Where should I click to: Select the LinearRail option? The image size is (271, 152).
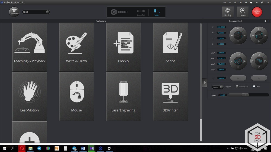coord(141,13)
